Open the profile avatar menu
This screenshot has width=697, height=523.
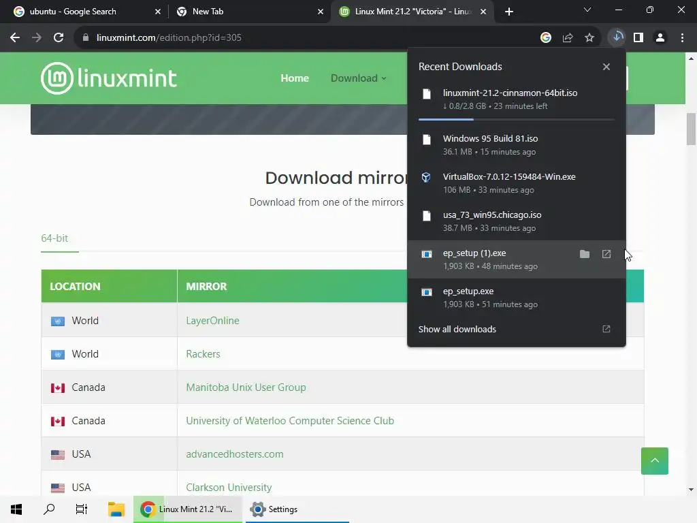pos(660,38)
